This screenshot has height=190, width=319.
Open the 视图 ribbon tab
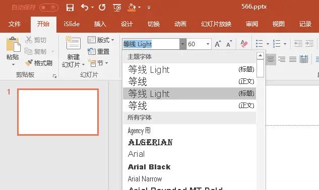(279, 24)
